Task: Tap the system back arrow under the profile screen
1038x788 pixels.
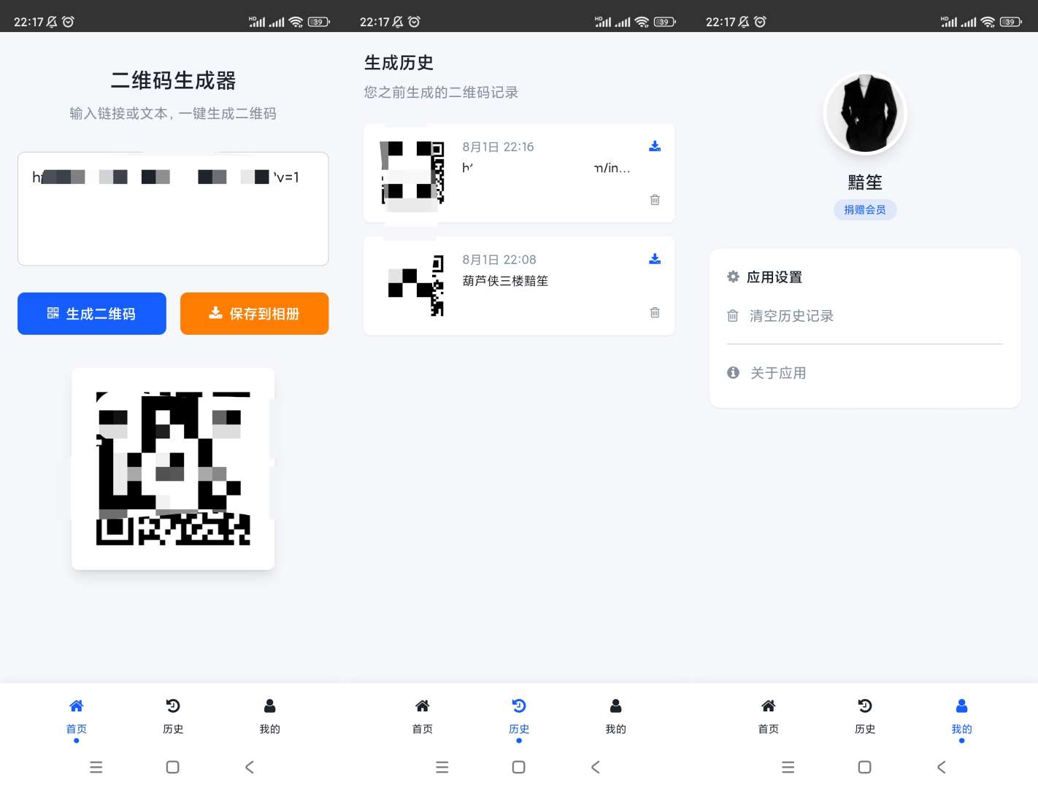Action: pyautogui.click(x=942, y=767)
